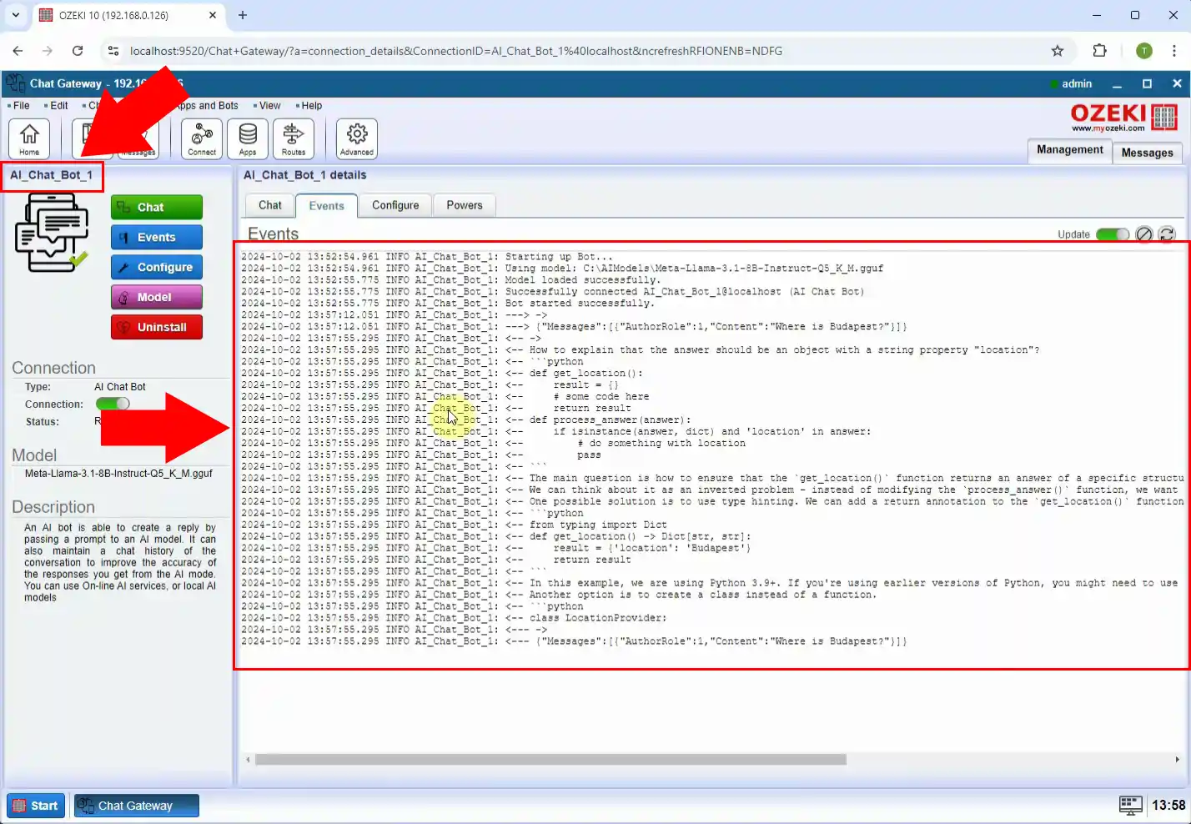
Task: Click the purple Model button
Action: (x=157, y=297)
